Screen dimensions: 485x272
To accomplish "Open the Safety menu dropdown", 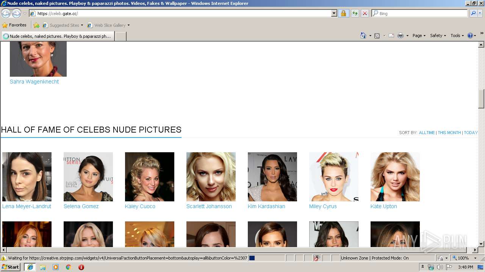I will click(x=438, y=36).
